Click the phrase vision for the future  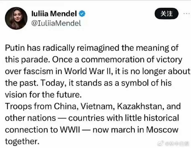[43, 95]
